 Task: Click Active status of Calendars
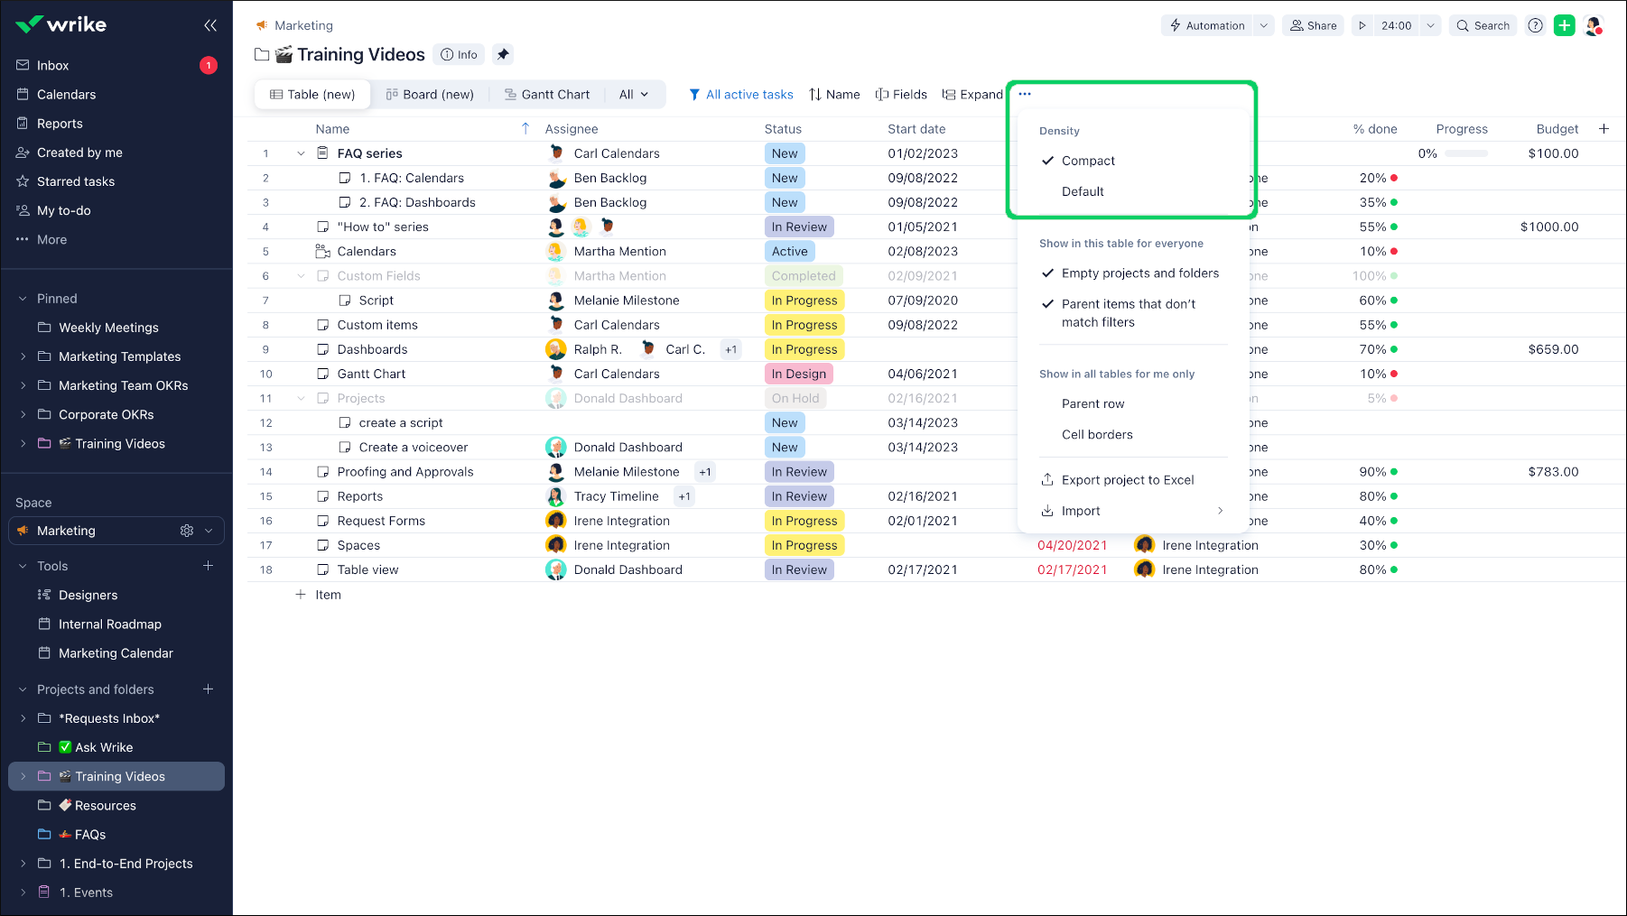(x=790, y=252)
